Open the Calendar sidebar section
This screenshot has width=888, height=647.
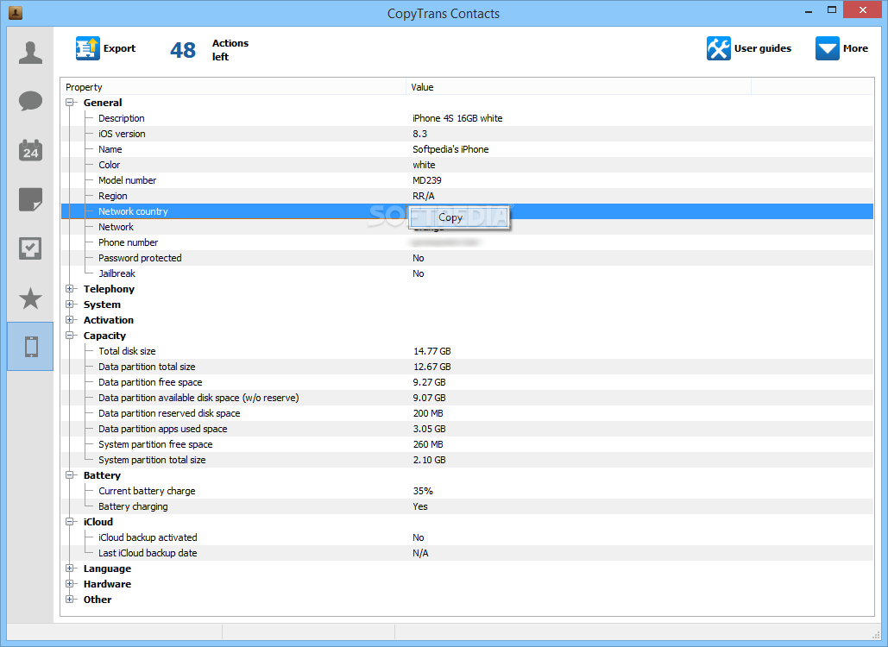(x=30, y=150)
